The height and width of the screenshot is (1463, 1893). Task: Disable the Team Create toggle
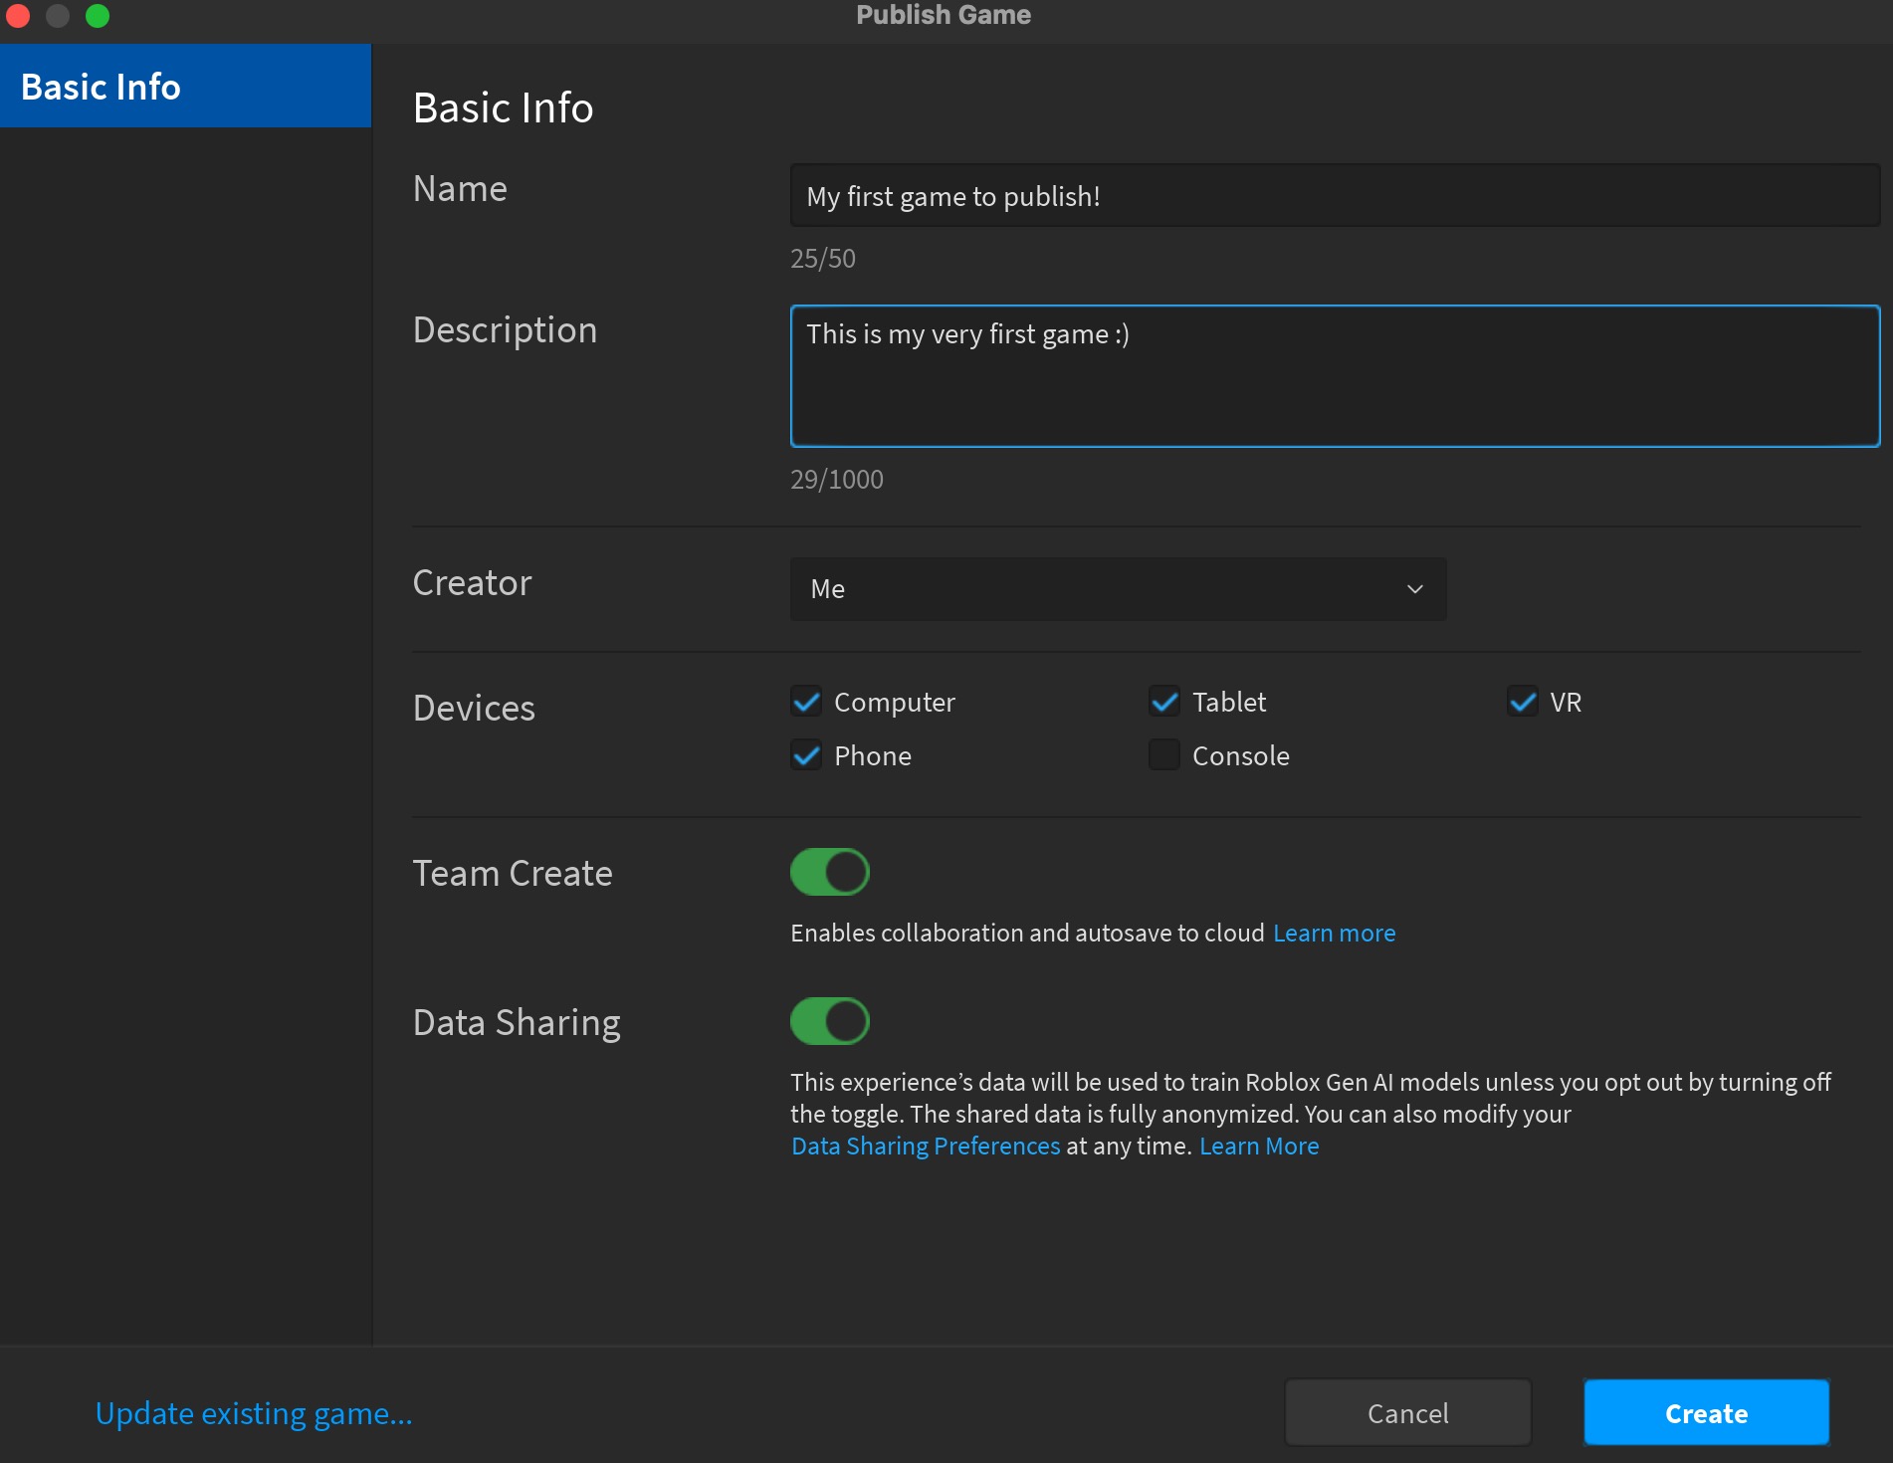pos(830,871)
